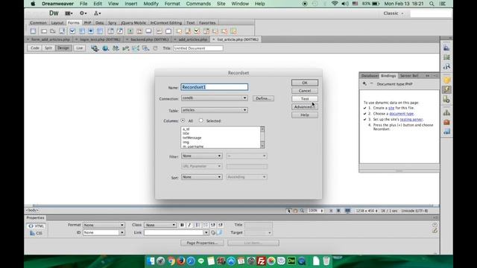This screenshot has width=477, height=268.
Task: Switch to Split view
Action: tap(48, 48)
